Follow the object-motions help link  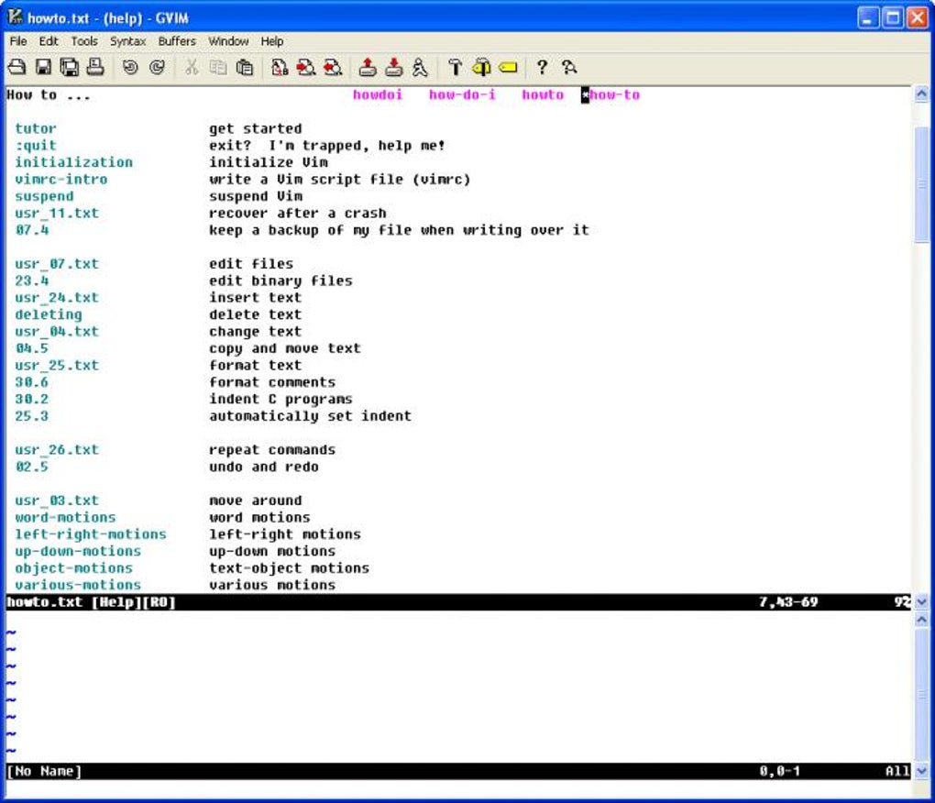click(x=74, y=568)
